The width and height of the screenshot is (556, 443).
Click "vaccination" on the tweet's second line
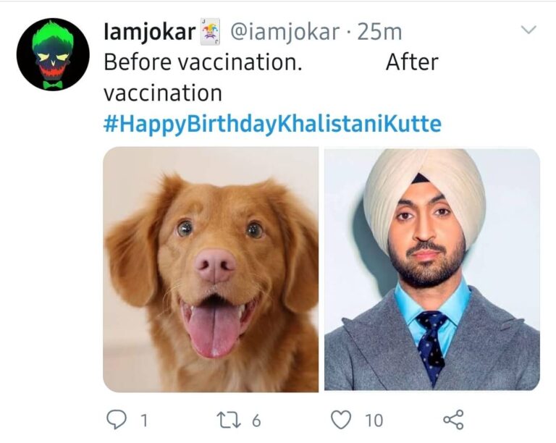tap(163, 93)
